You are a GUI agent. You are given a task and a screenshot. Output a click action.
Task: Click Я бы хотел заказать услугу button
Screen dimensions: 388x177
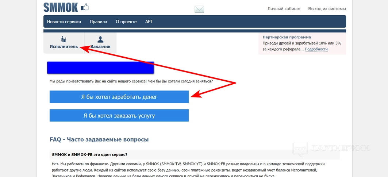point(119,115)
